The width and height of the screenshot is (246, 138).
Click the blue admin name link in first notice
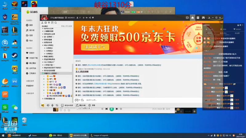[x=94, y=65]
